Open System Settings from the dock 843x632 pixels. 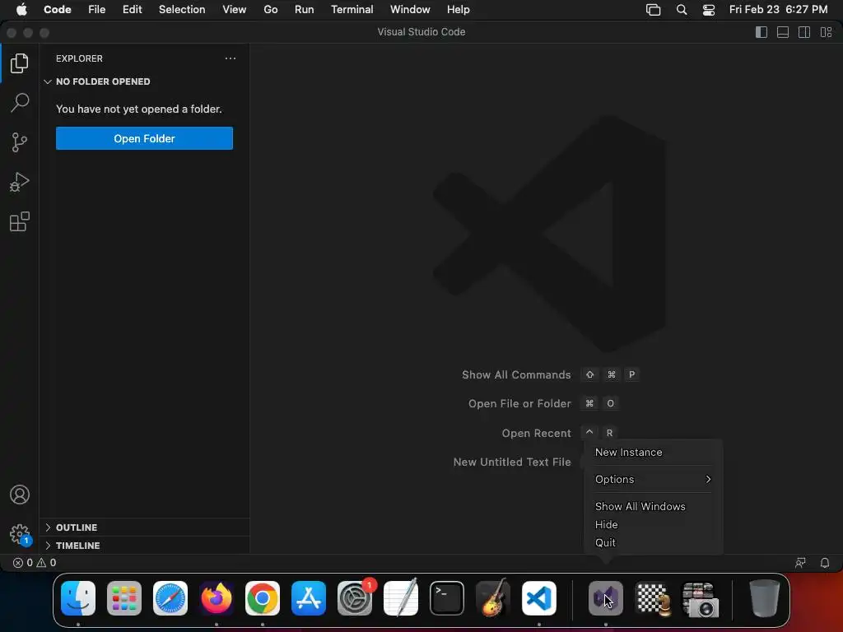coord(355,598)
